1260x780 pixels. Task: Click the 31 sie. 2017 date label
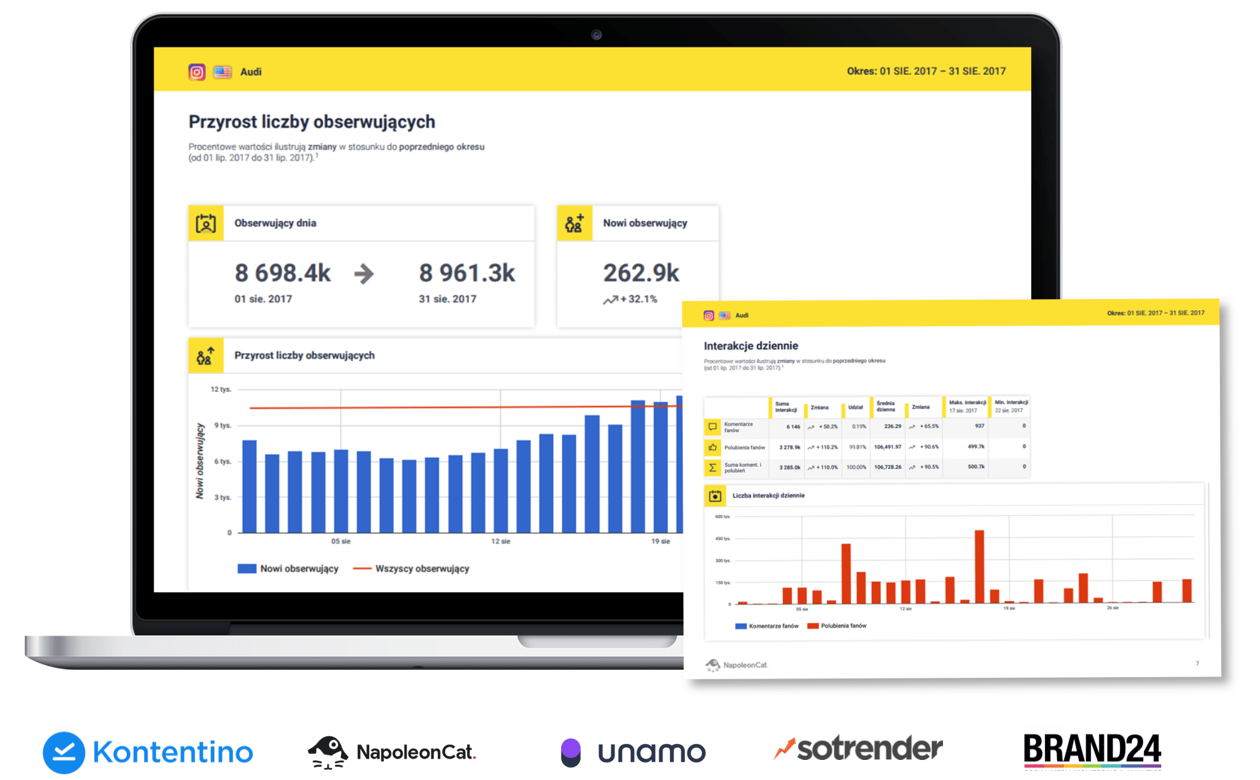pos(447,299)
